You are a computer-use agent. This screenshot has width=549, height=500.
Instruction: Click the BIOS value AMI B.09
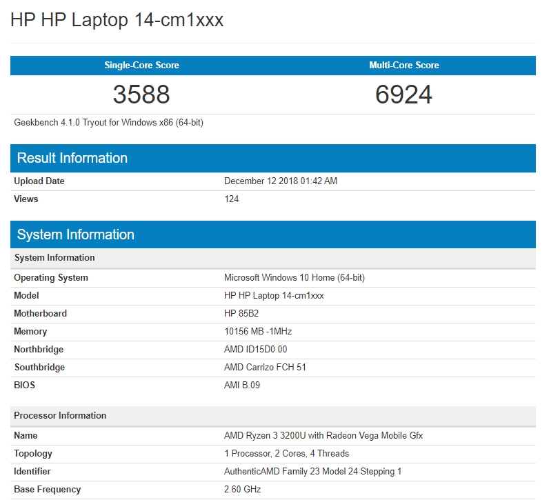(242, 386)
